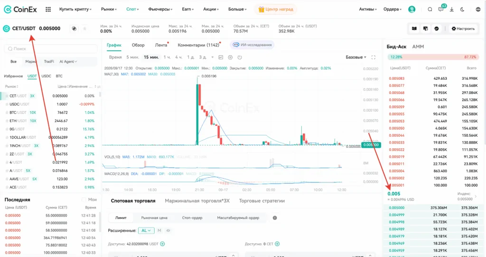Click the market search field Поиск
The height and width of the screenshot is (257, 486).
(50, 49)
